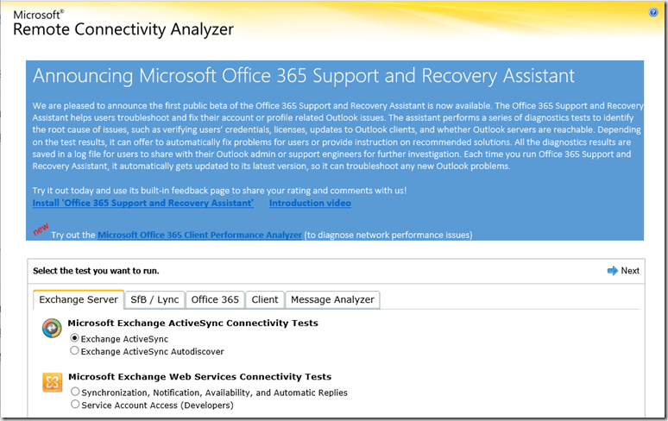
Task: Click the red 'new' badge icon
Action: click(x=40, y=230)
